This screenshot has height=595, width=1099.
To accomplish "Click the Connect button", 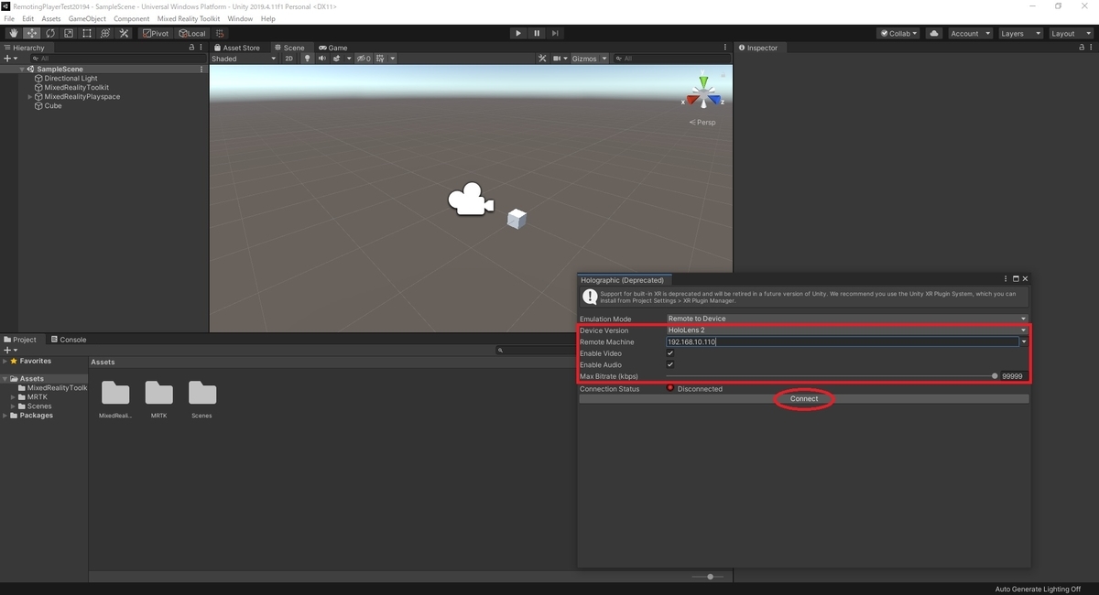I will pyautogui.click(x=804, y=399).
